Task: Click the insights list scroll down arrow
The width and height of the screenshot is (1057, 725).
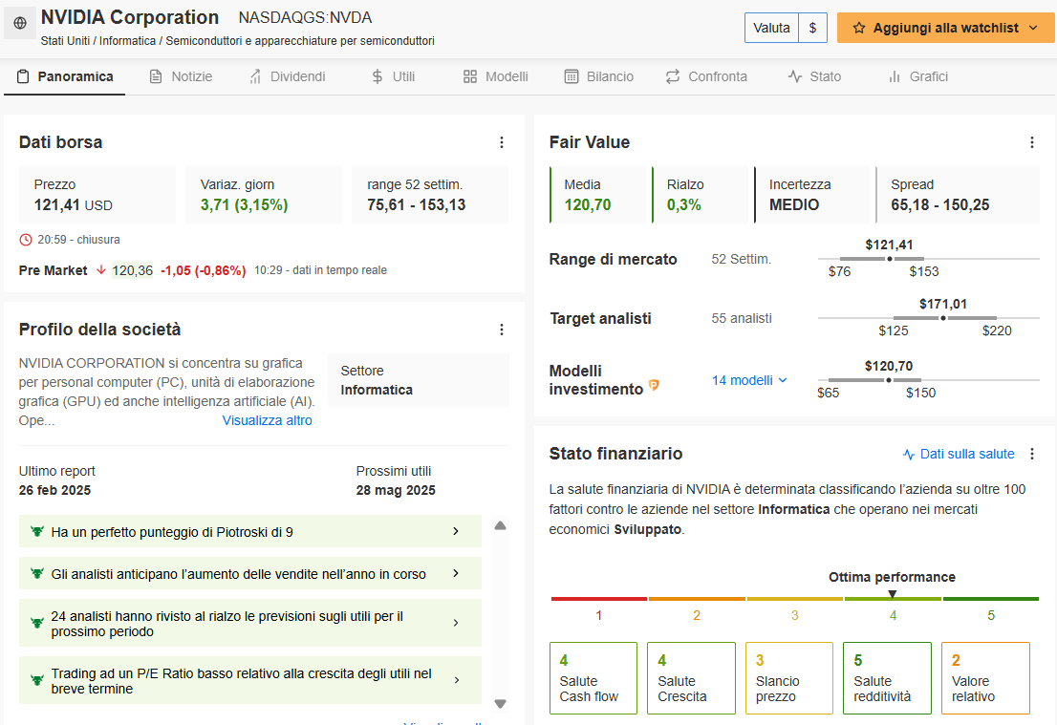Action: point(500,704)
